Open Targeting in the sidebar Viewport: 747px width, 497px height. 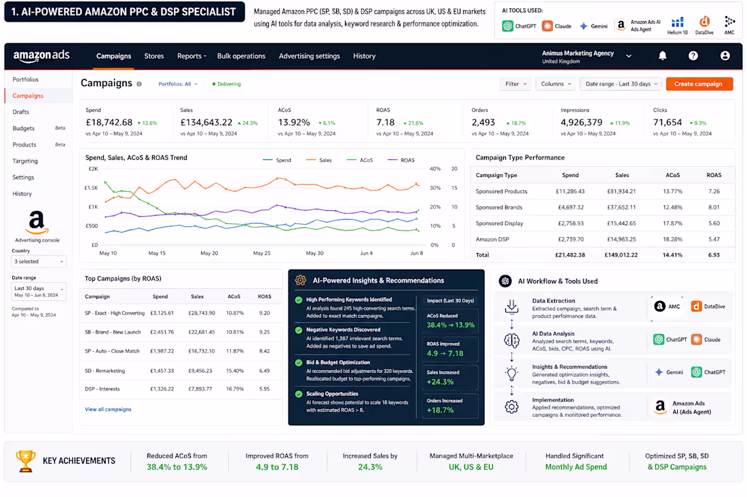coord(24,161)
